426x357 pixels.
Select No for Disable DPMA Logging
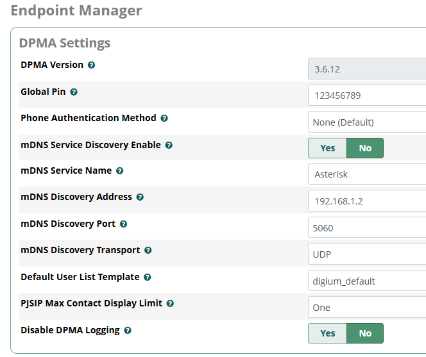coord(365,333)
